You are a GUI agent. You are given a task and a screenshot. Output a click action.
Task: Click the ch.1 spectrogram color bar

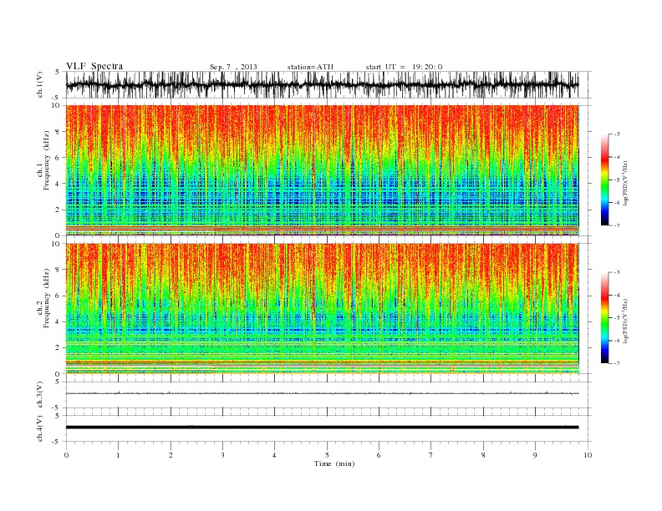pyautogui.click(x=605, y=180)
